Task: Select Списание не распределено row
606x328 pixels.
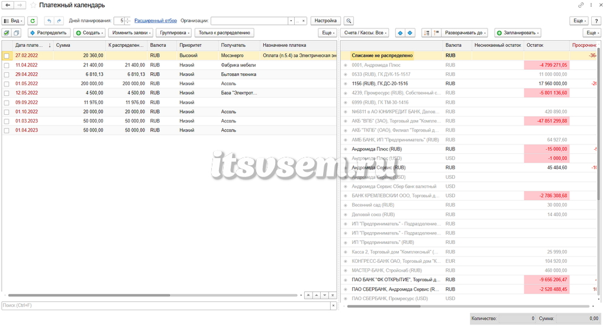Action: (x=469, y=56)
